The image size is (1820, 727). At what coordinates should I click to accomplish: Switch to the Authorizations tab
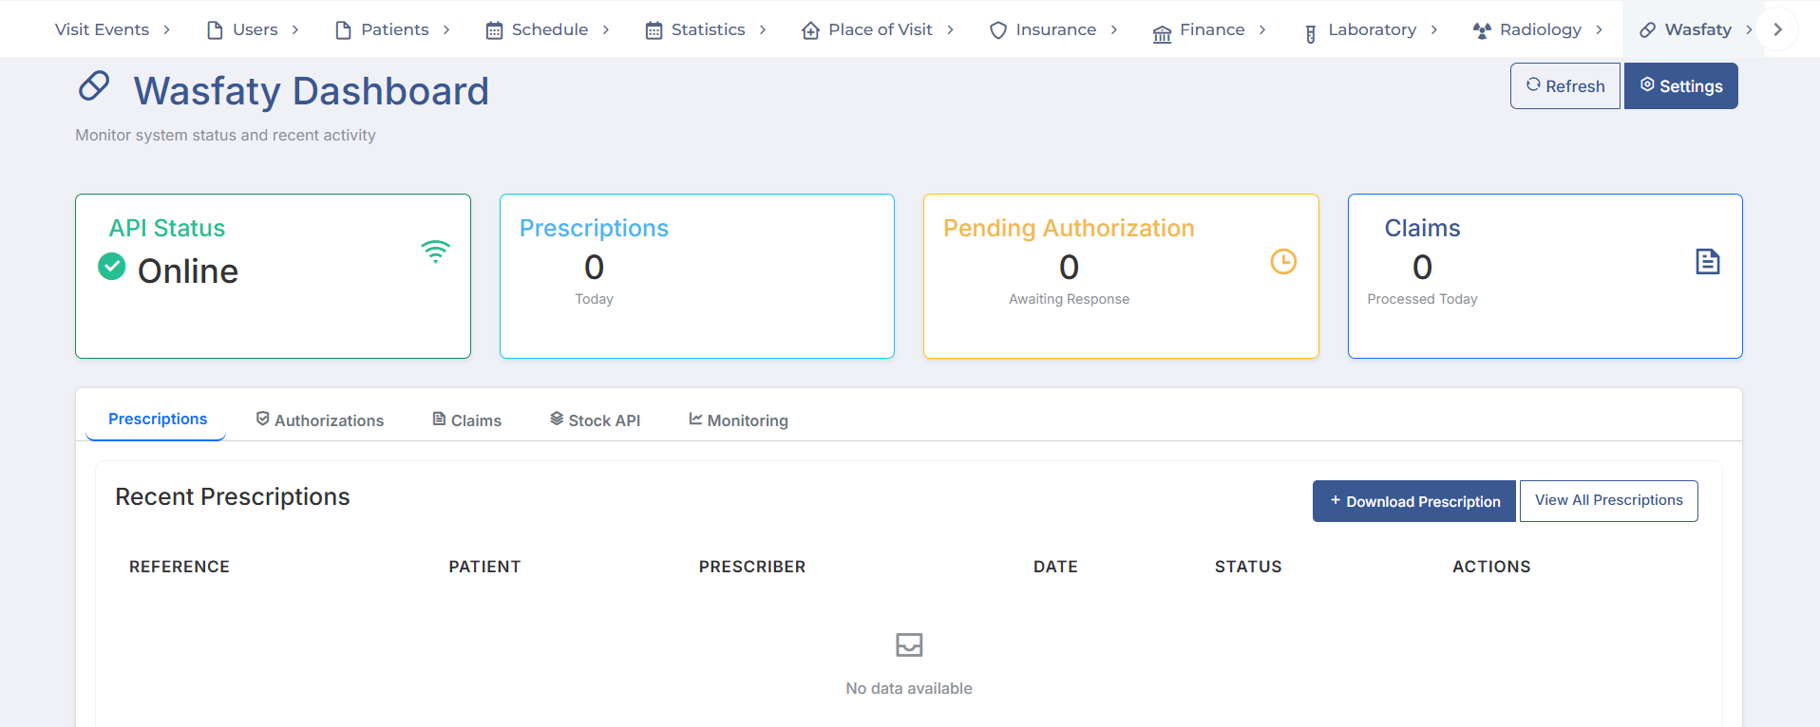[x=319, y=420]
